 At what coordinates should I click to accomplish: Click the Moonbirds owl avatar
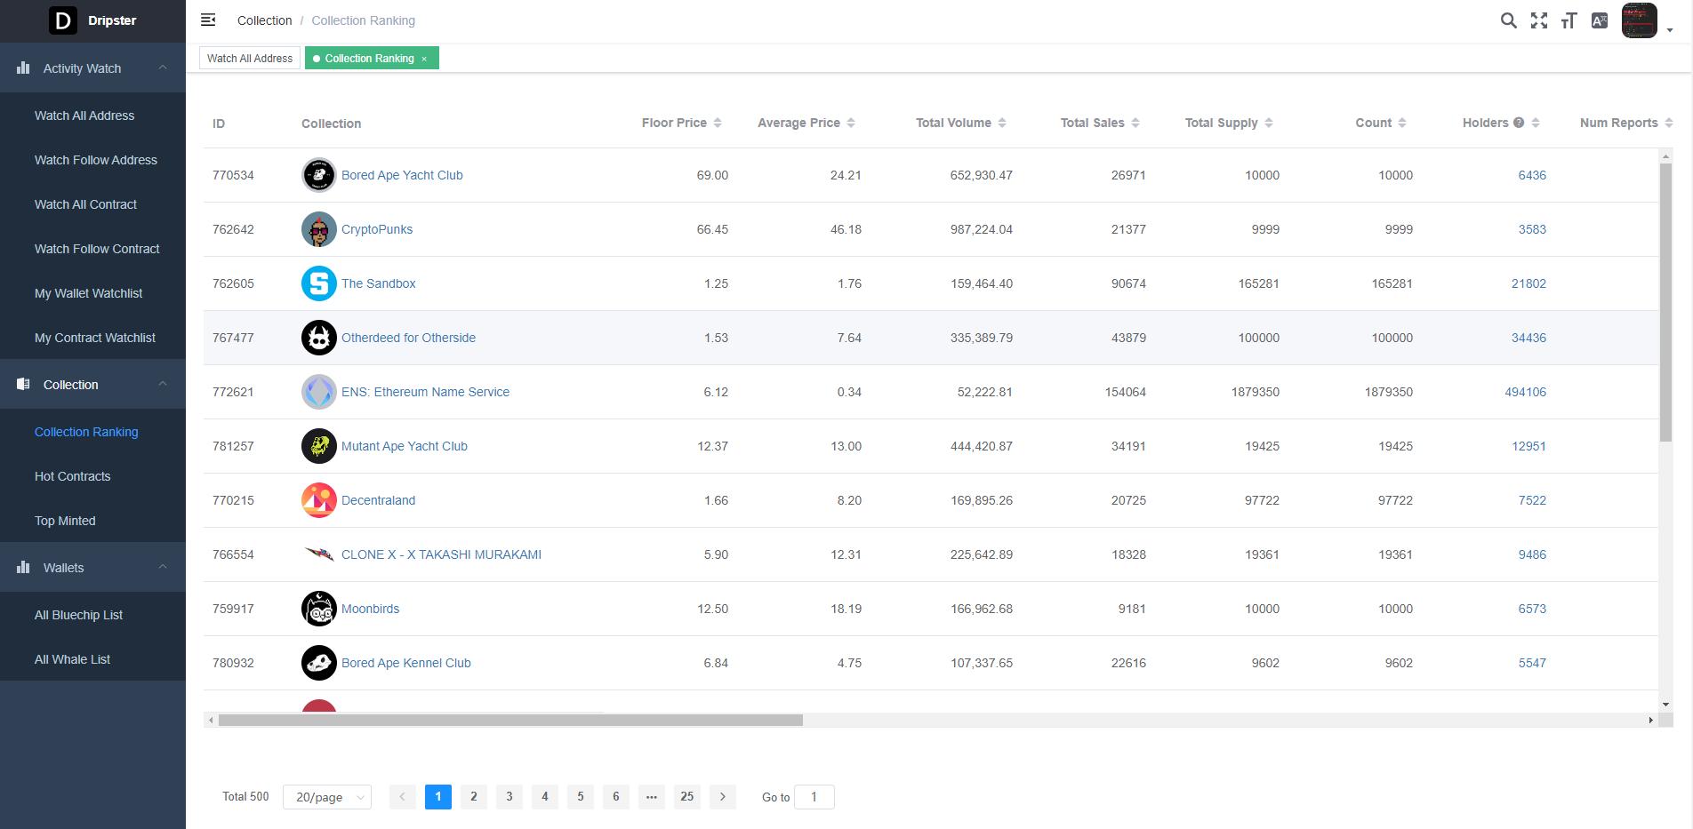tap(319, 609)
